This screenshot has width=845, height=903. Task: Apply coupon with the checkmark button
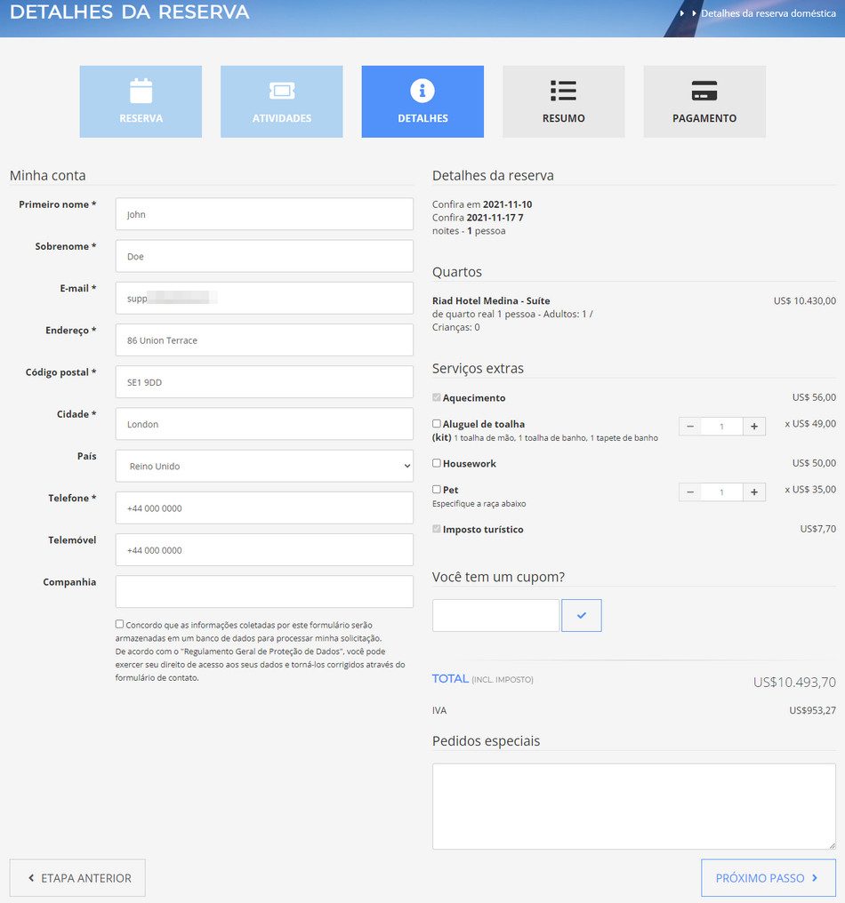582,615
